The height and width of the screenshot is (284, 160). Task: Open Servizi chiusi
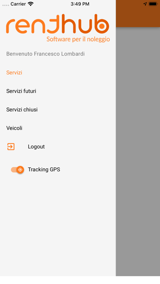coord(22,110)
